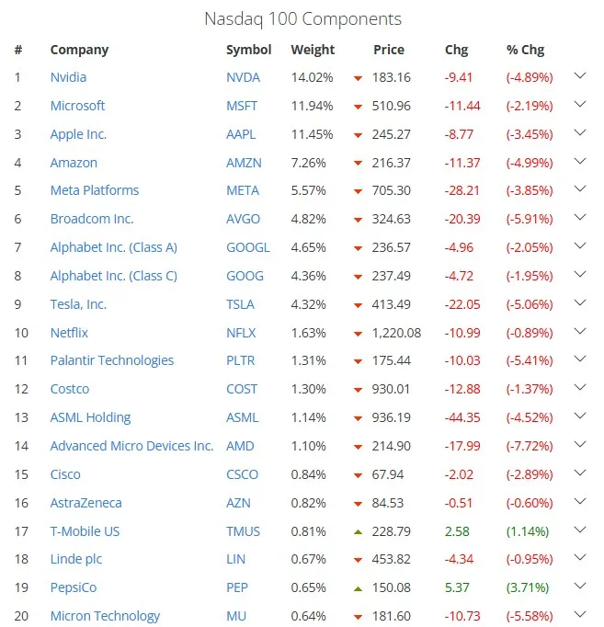Click the red down arrow beside Nvidia's price
604x627 pixels.
[x=358, y=78]
